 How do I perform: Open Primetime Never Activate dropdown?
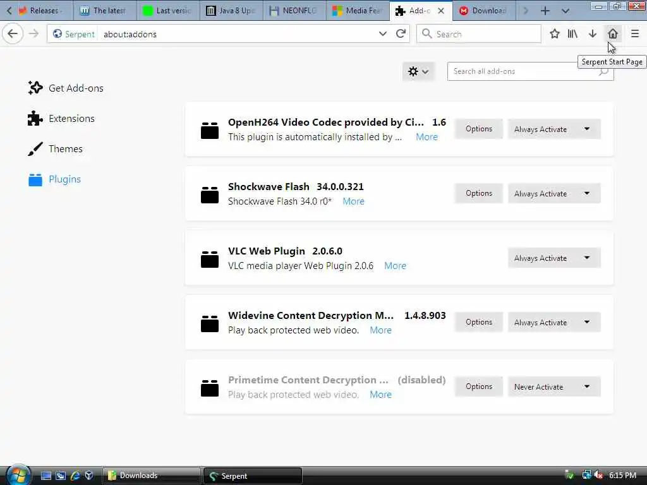point(553,386)
